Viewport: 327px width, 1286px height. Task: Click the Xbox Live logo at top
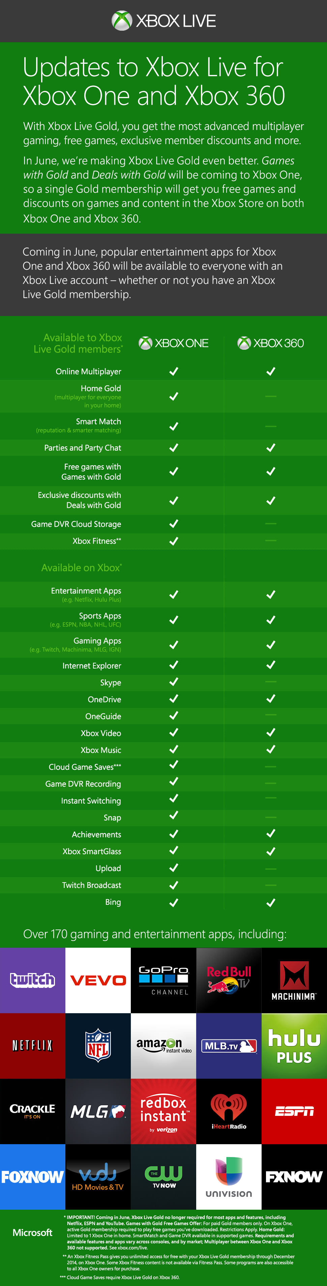pos(163,21)
